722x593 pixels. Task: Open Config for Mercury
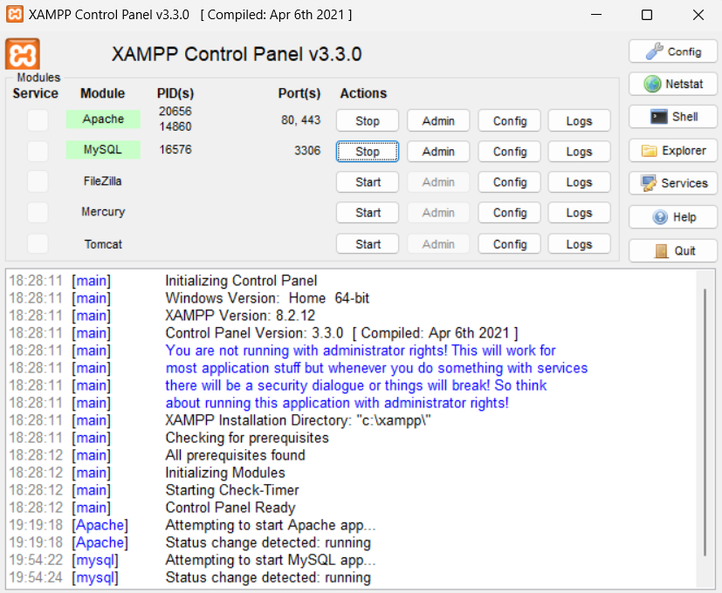point(509,212)
